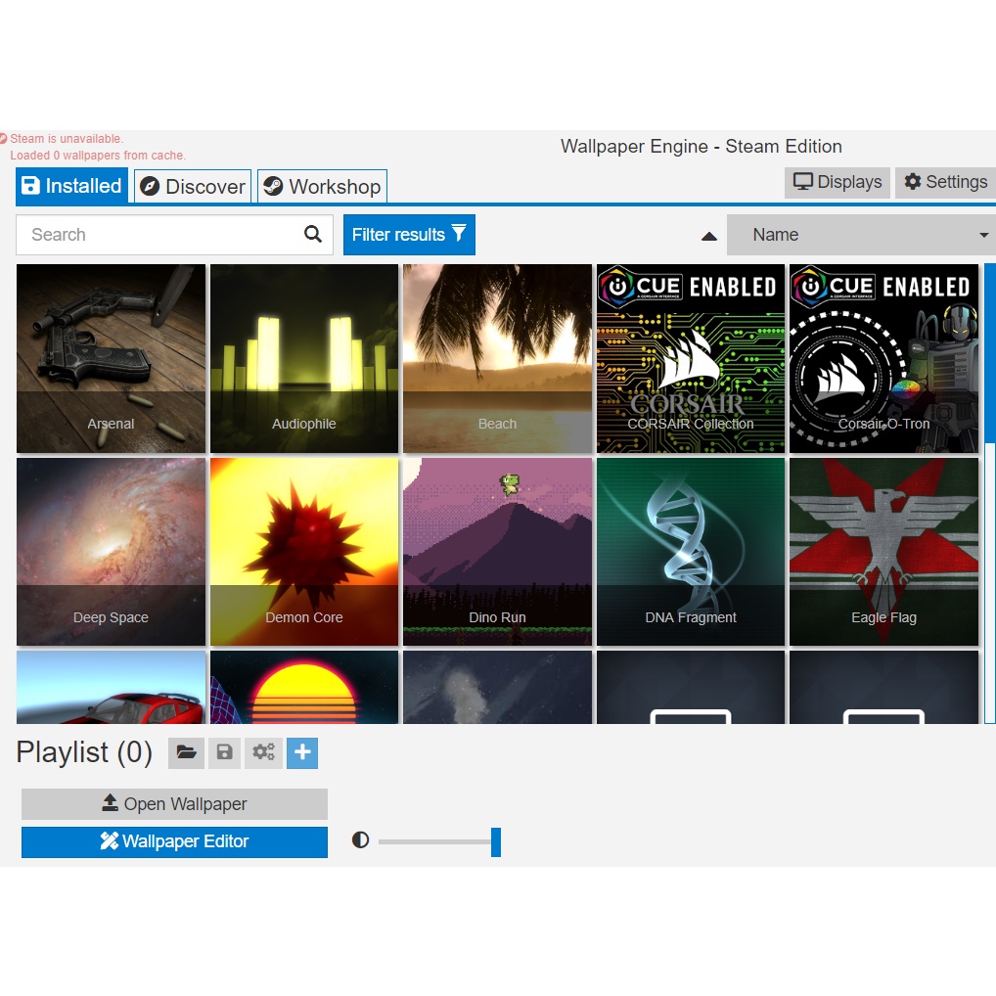The width and height of the screenshot is (996, 996).
Task: Select the red car wallpaper
Action: [x=112, y=687]
